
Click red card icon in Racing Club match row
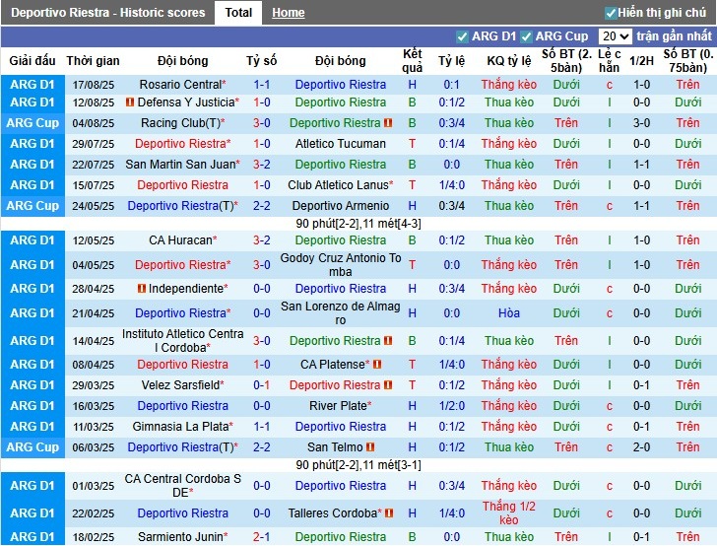pos(388,123)
